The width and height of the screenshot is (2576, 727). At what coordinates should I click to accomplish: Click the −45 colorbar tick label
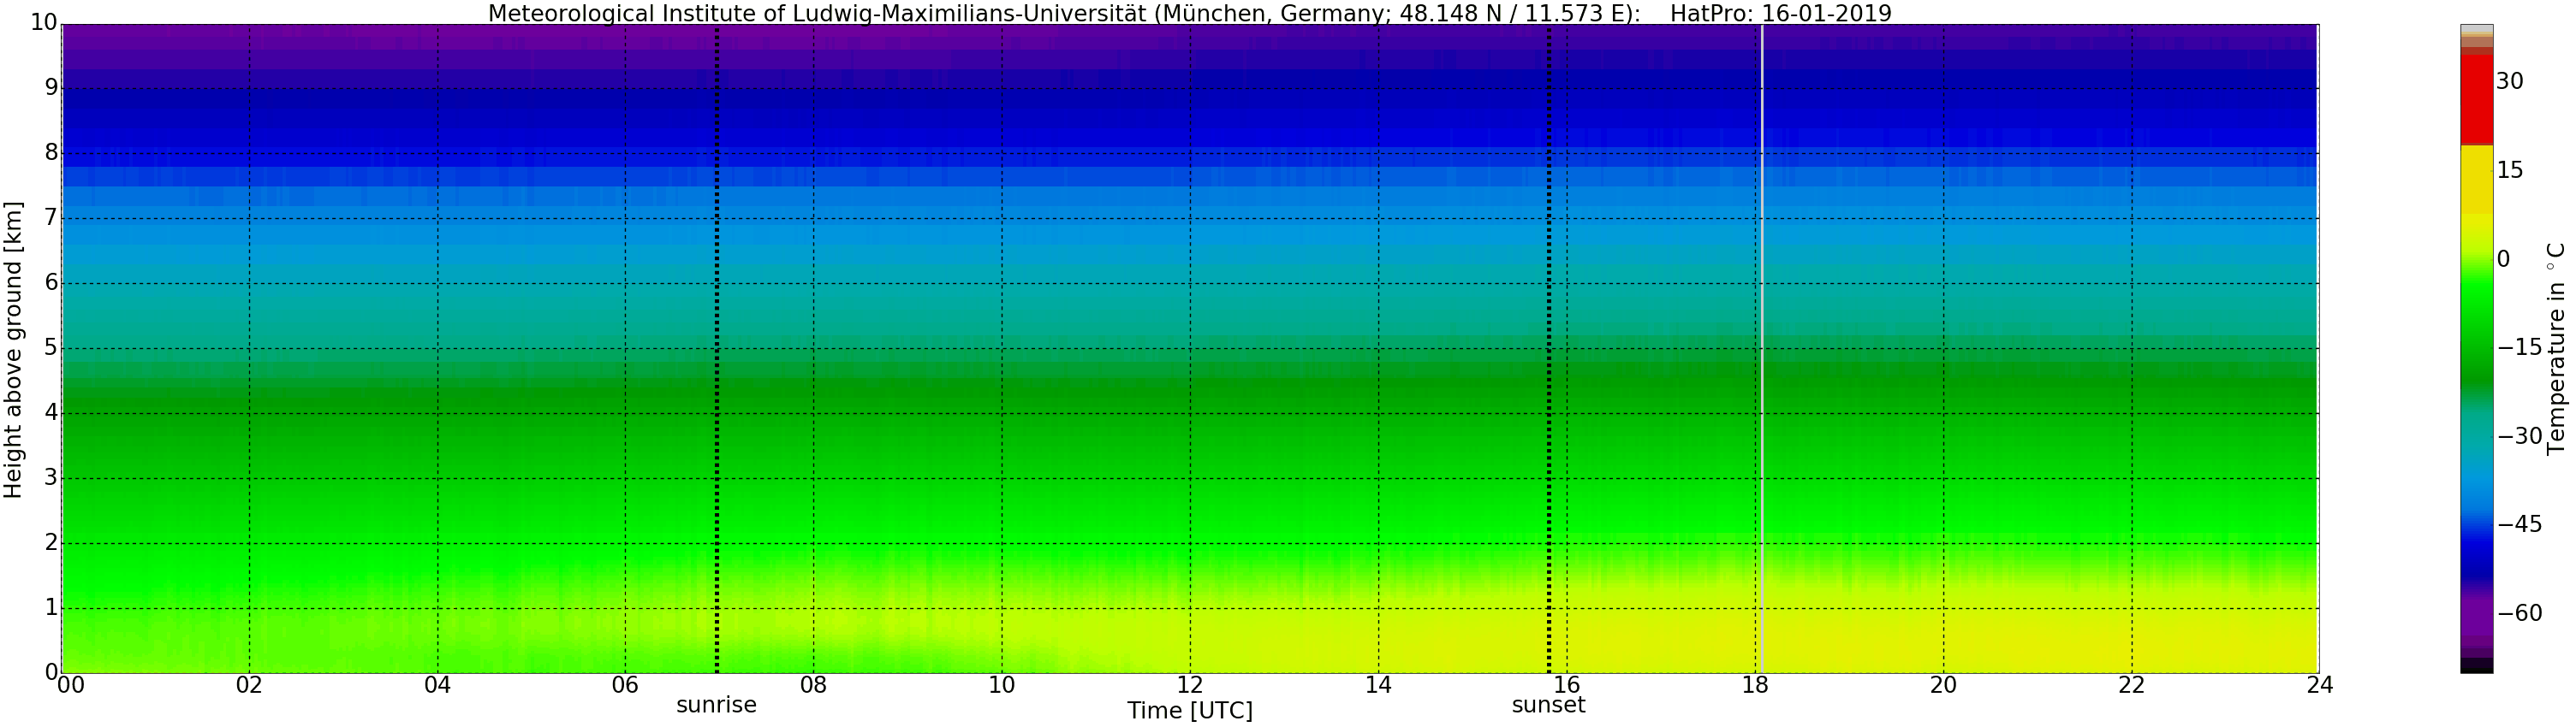point(2519,524)
